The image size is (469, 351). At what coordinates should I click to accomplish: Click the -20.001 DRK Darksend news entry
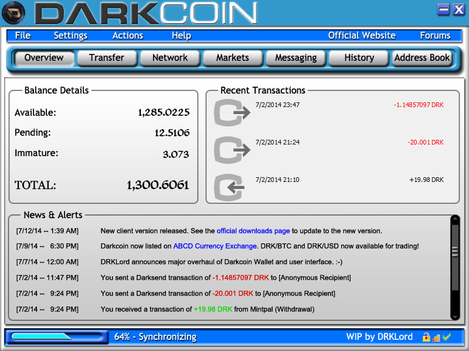pos(217,294)
